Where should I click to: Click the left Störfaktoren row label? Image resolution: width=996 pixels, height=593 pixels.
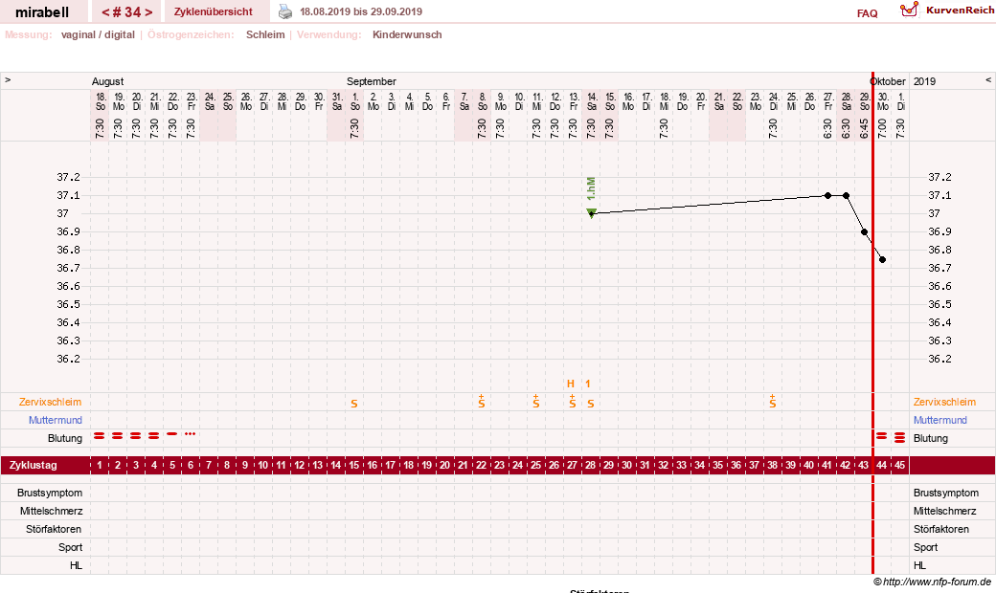[53, 529]
